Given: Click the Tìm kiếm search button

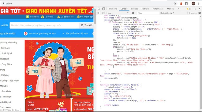Looking at the screenshot, I should click(x=86, y=25).
